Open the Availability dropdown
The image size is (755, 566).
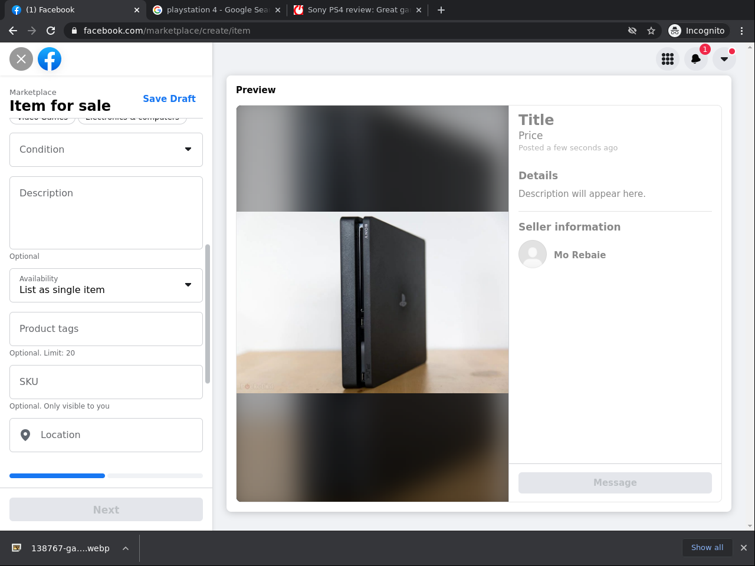[x=106, y=285]
